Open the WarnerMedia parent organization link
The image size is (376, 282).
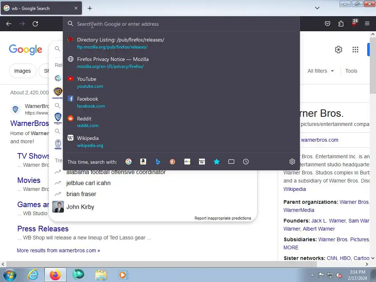[x=299, y=210]
